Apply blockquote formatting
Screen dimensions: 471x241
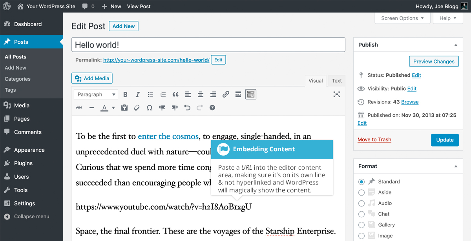point(175,94)
